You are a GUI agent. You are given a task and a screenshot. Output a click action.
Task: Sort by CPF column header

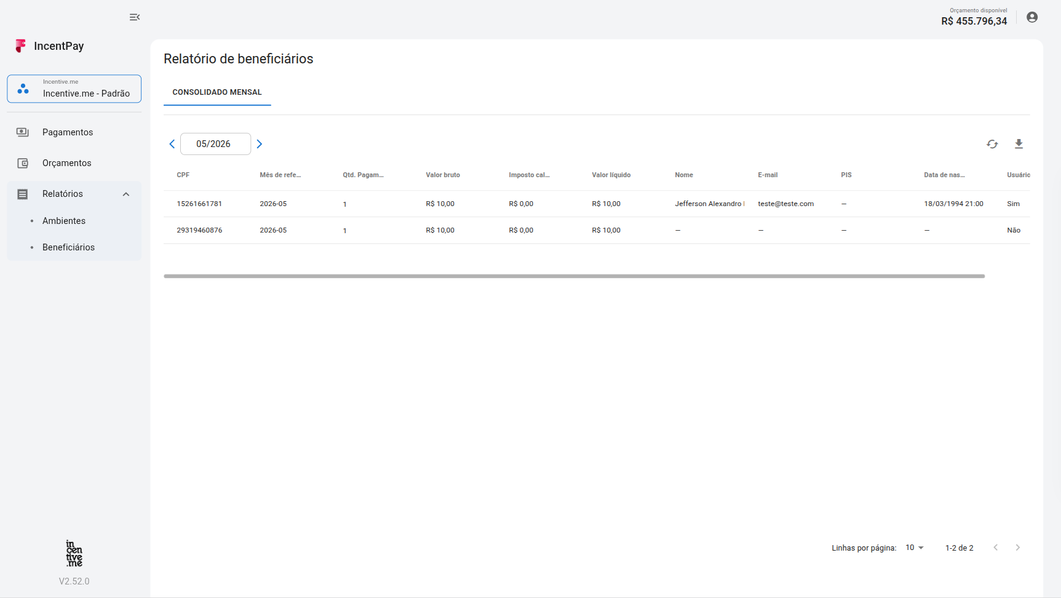[x=183, y=175]
